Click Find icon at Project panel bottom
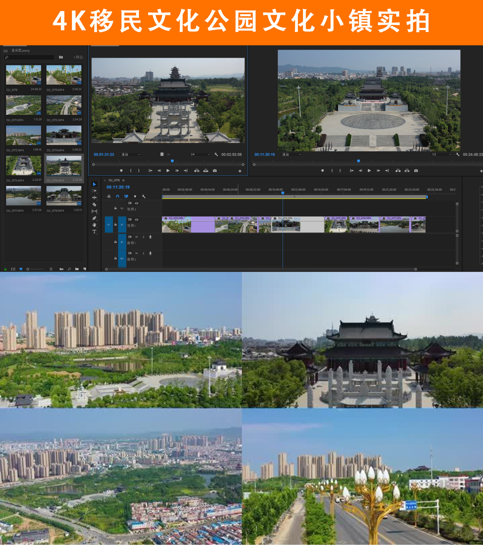 click(x=69, y=269)
